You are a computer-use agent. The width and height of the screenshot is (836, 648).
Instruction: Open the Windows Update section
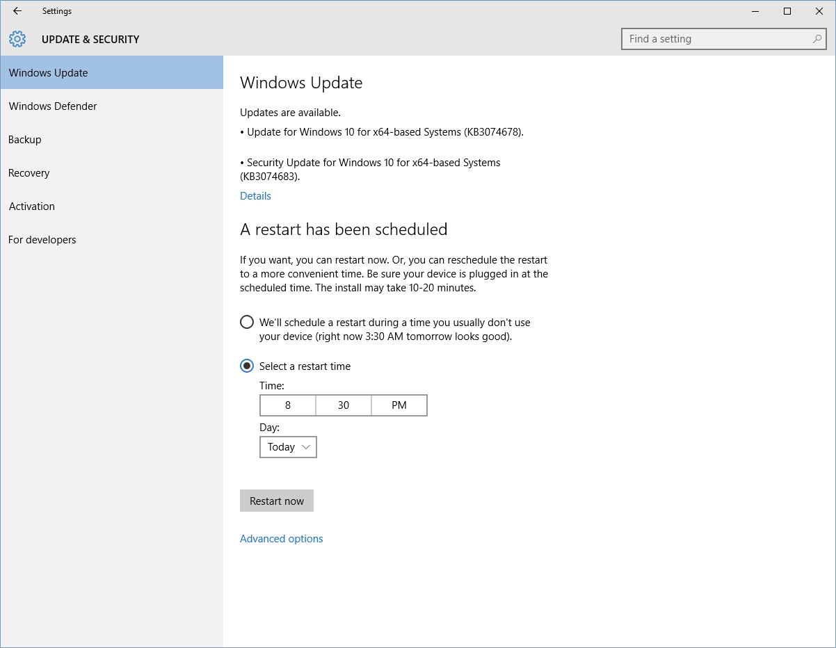pos(111,72)
